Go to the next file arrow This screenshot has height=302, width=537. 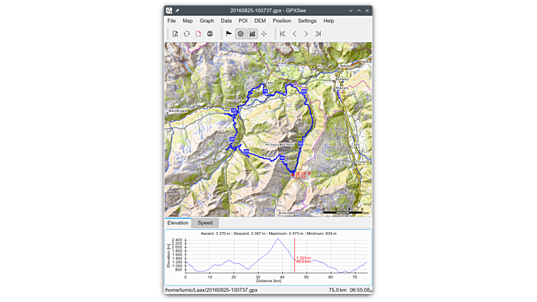[306, 34]
